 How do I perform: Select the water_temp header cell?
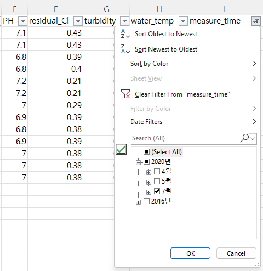(x=159, y=21)
